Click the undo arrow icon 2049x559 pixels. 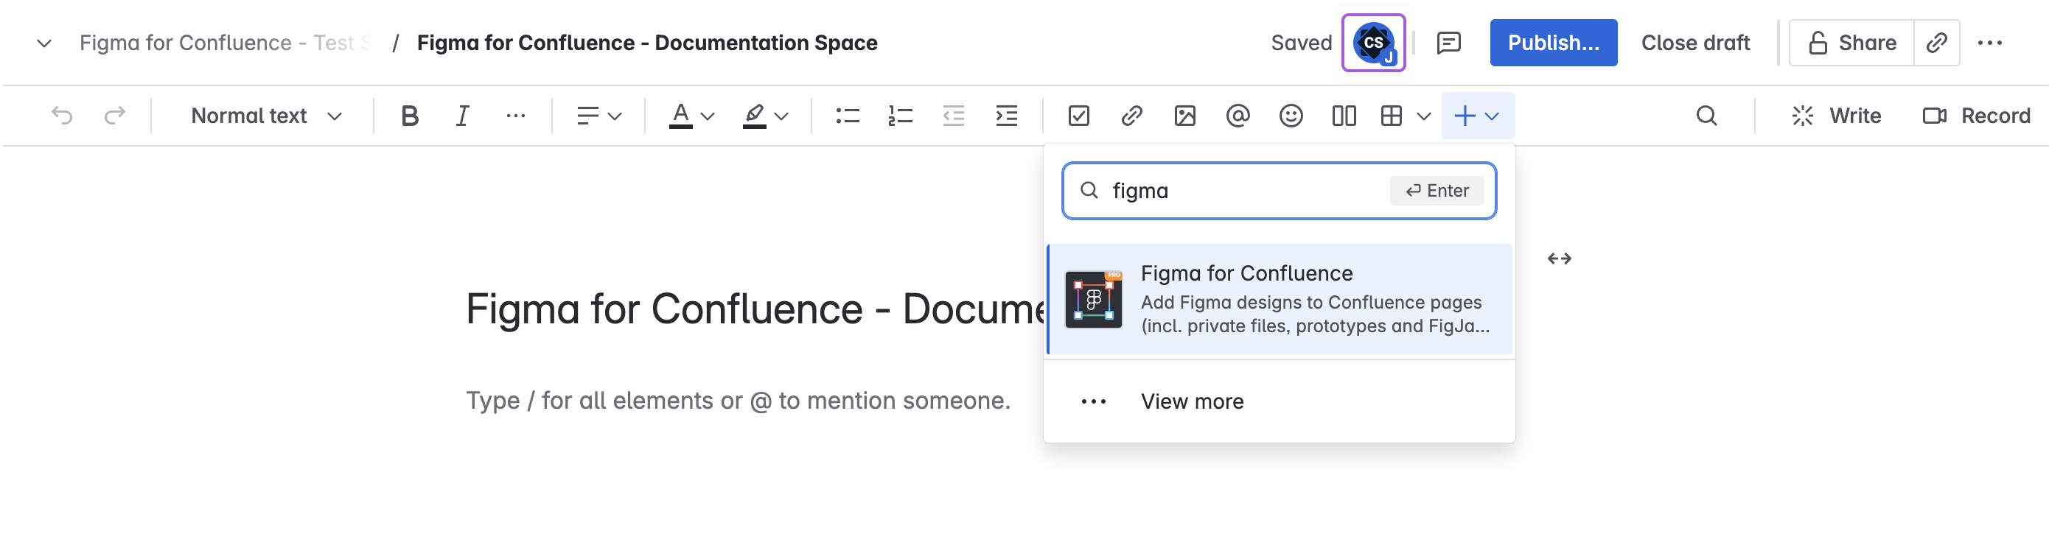coord(62,116)
